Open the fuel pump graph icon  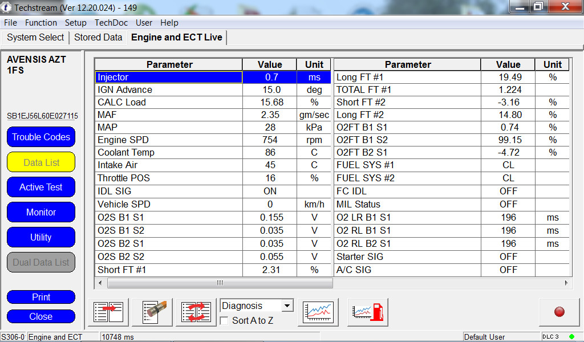368,312
